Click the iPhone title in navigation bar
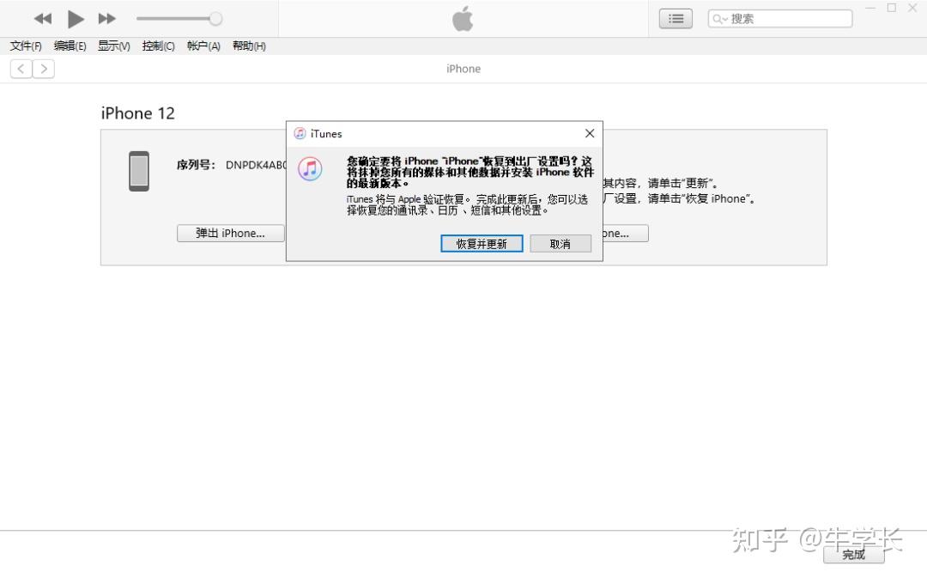This screenshot has width=927, height=578. (463, 69)
